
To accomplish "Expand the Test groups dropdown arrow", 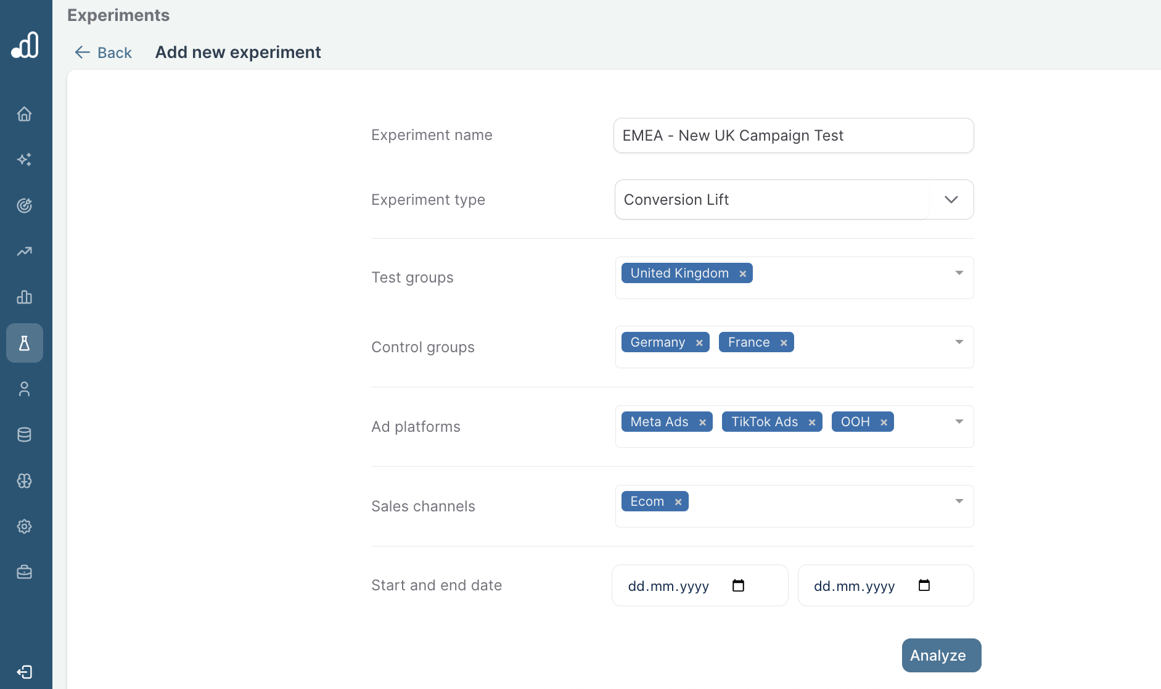I will 959,273.
